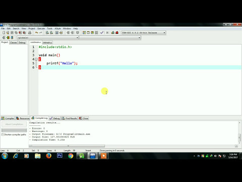This screenshot has width=242, height=182.
Task: Open the File menu
Action: (3, 28)
